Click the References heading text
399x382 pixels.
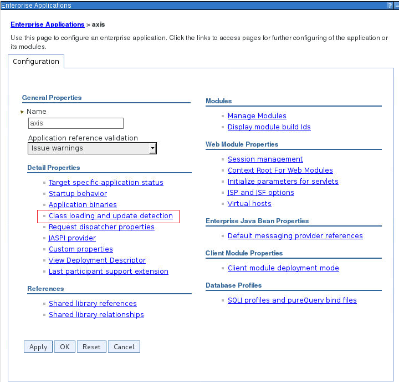(45, 289)
